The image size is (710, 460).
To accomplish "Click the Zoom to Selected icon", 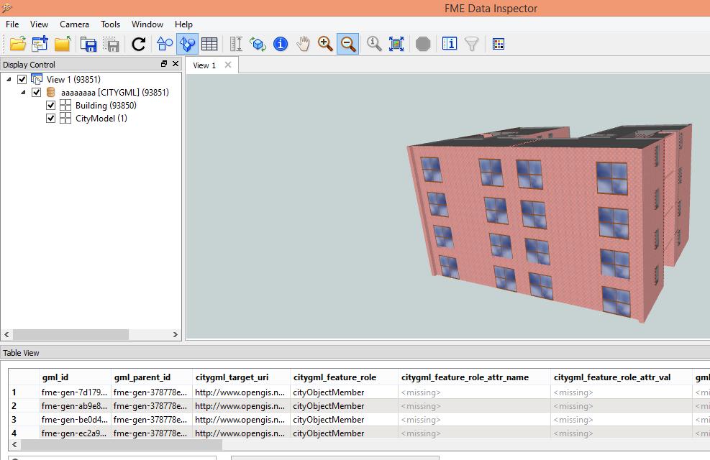I will [374, 44].
